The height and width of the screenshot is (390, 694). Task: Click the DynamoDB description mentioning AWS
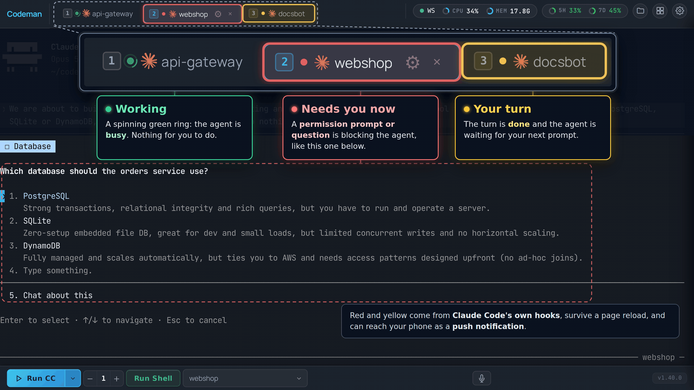(x=303, y=258)
